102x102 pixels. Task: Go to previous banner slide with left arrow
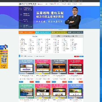tap(35, 18)
